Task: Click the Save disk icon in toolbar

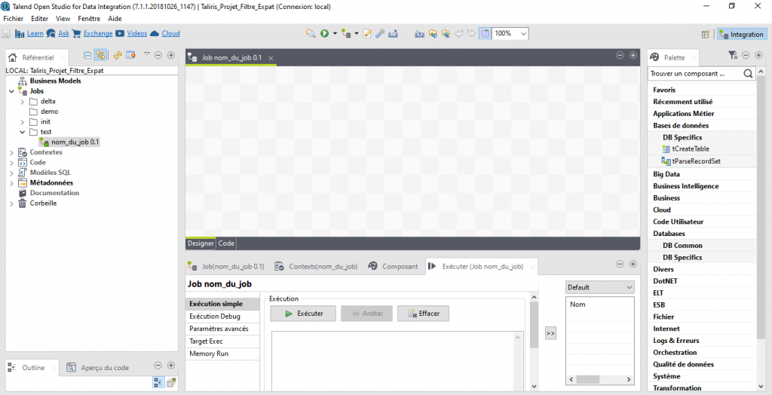Action: [6, 34]
